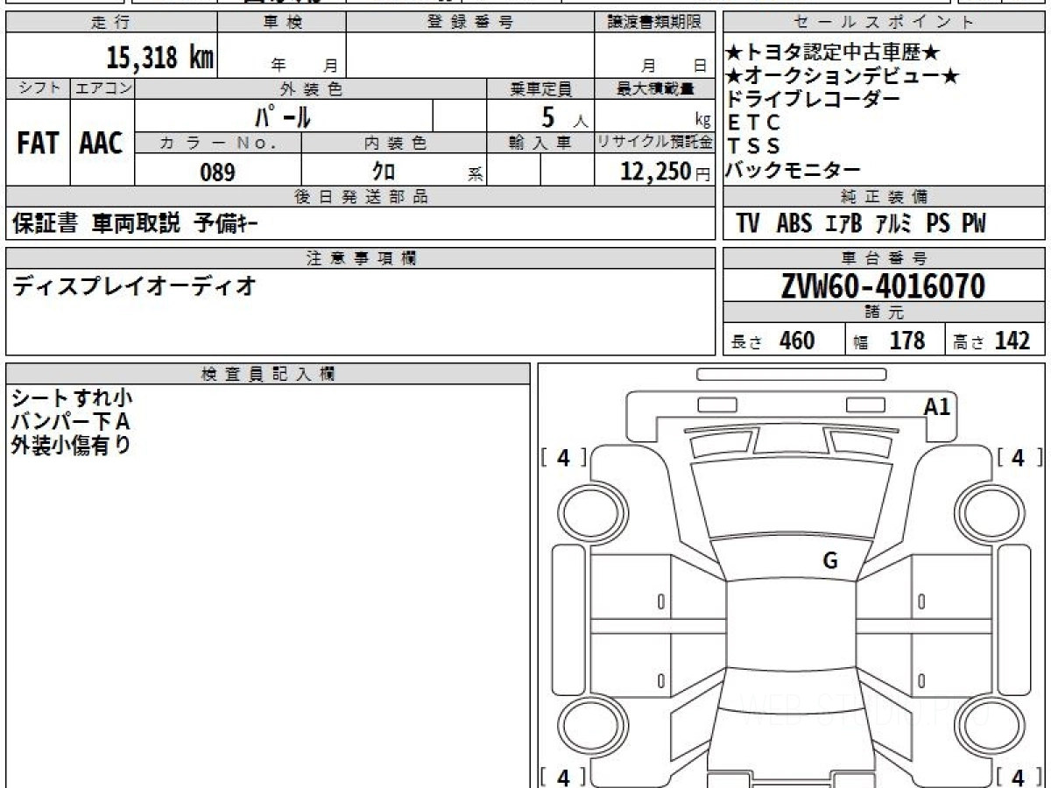The image size is (1051, 788).
Task: Click the 純正装備 header
Action: 884,197
